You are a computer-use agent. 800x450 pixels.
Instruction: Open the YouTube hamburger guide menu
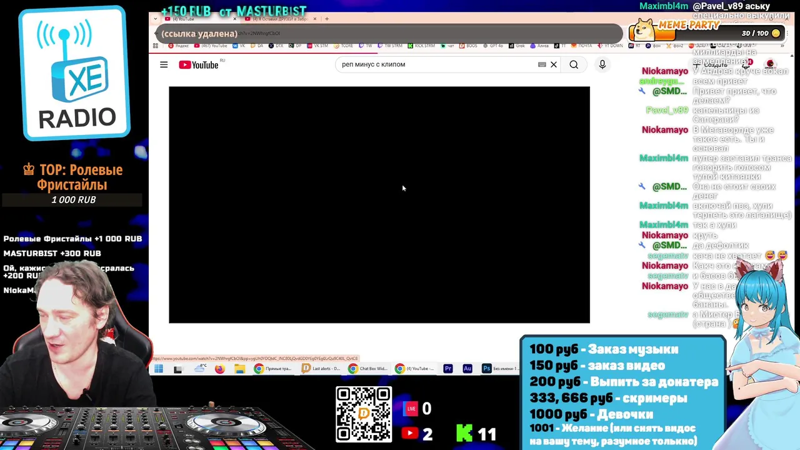164,64
